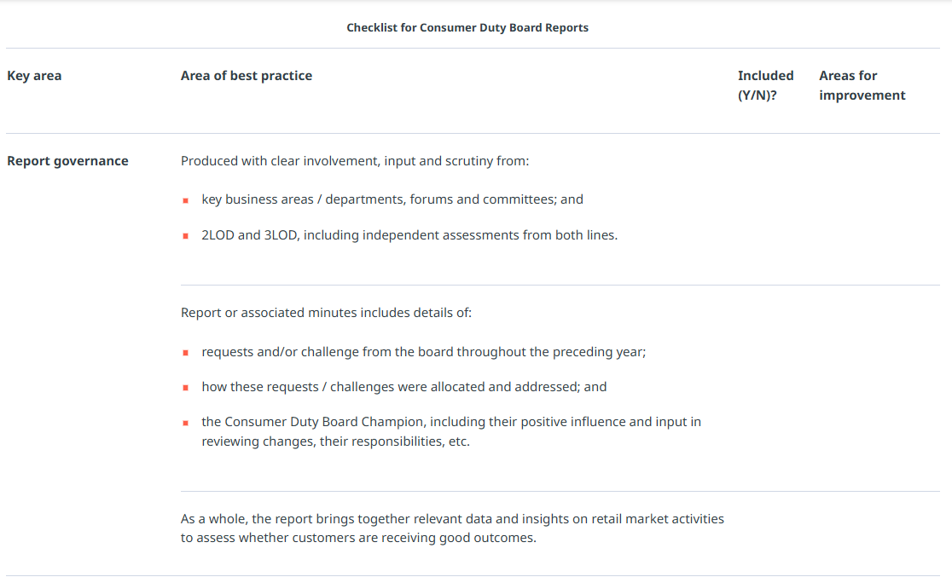Select the 'Report governance' row label

[x=67, y=161]
